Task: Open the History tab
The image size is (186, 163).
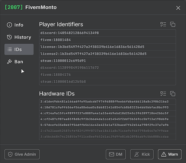Action: [19, 37]
